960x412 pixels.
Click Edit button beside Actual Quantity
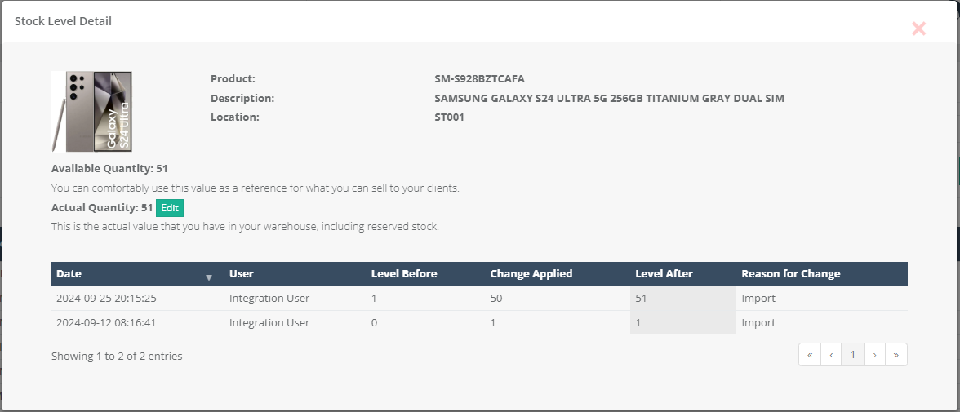(x=170, y=207)
